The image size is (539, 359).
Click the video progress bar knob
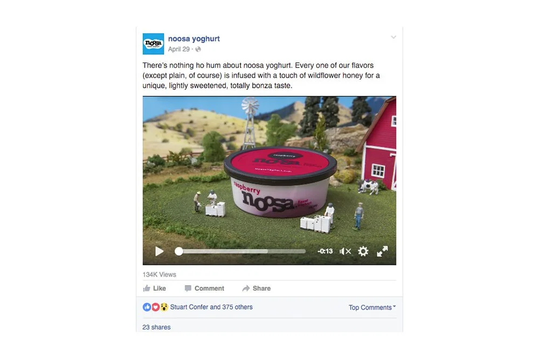click(x=179, y=251)
